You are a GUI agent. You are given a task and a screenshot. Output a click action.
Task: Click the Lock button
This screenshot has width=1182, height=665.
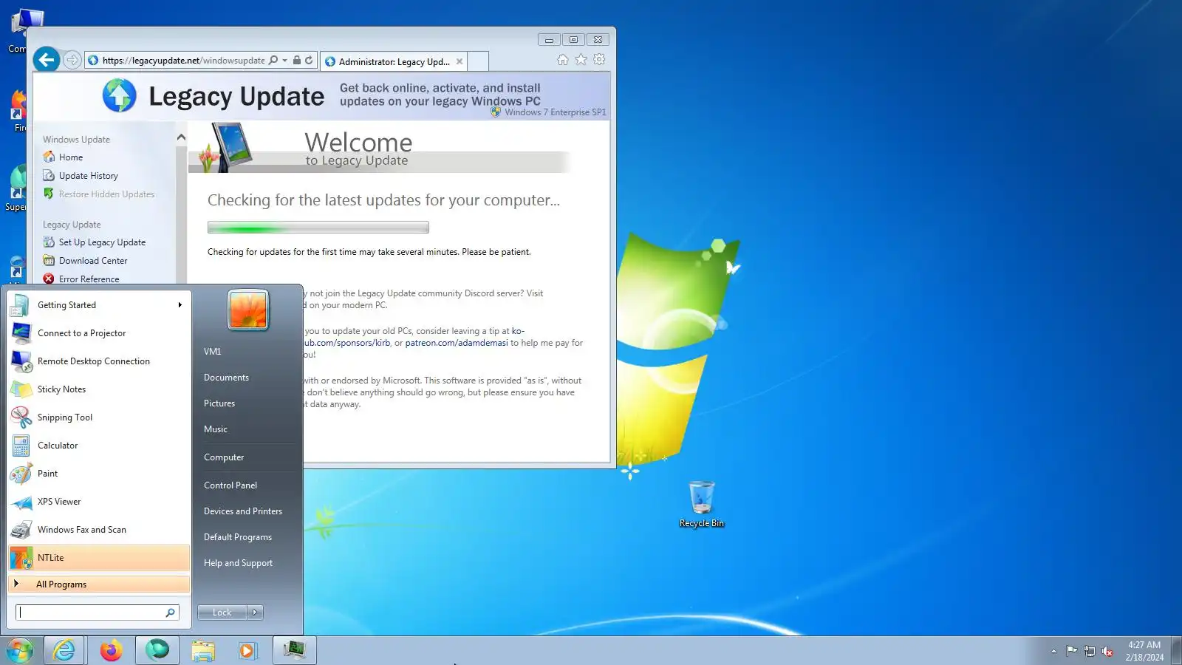pos(222,613)
